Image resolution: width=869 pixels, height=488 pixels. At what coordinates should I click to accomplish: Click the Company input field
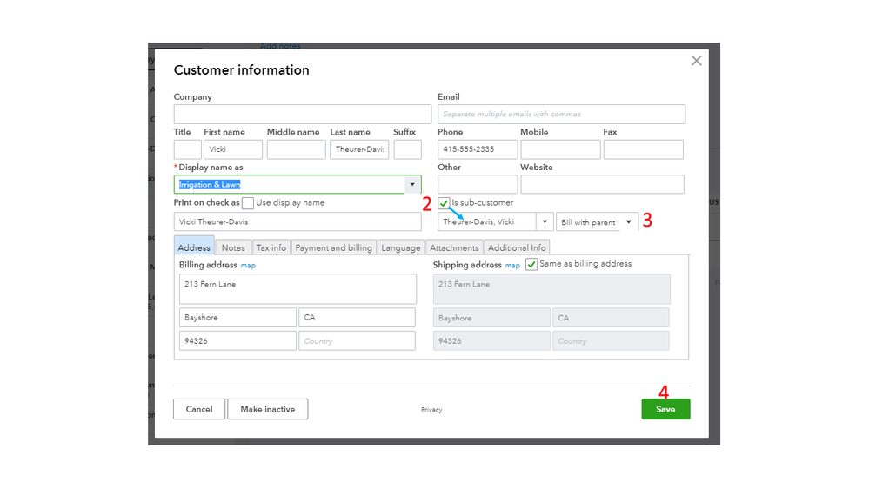pyautogui.click(x=302, y=114)
